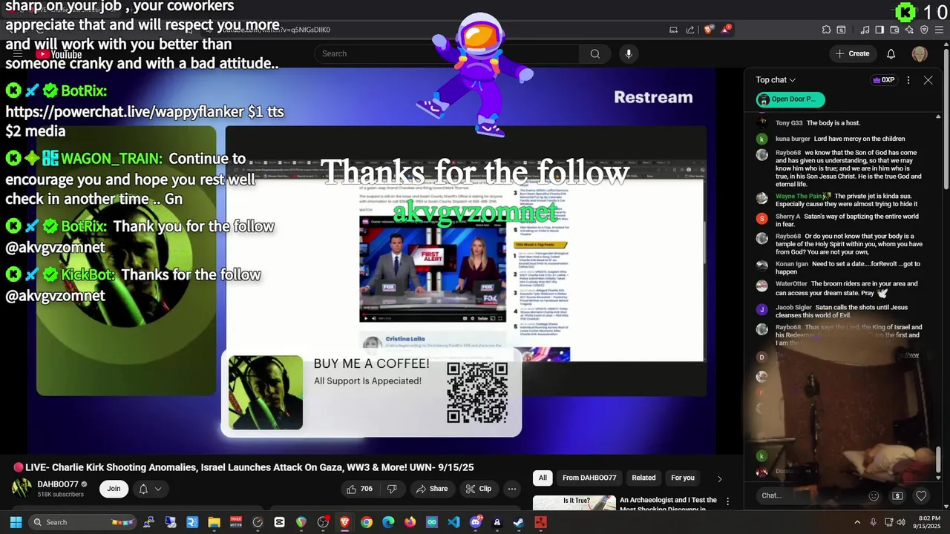Click the browser share page icon
The width and height of the screenshot is (950, 534).
(x=690, y=30)
